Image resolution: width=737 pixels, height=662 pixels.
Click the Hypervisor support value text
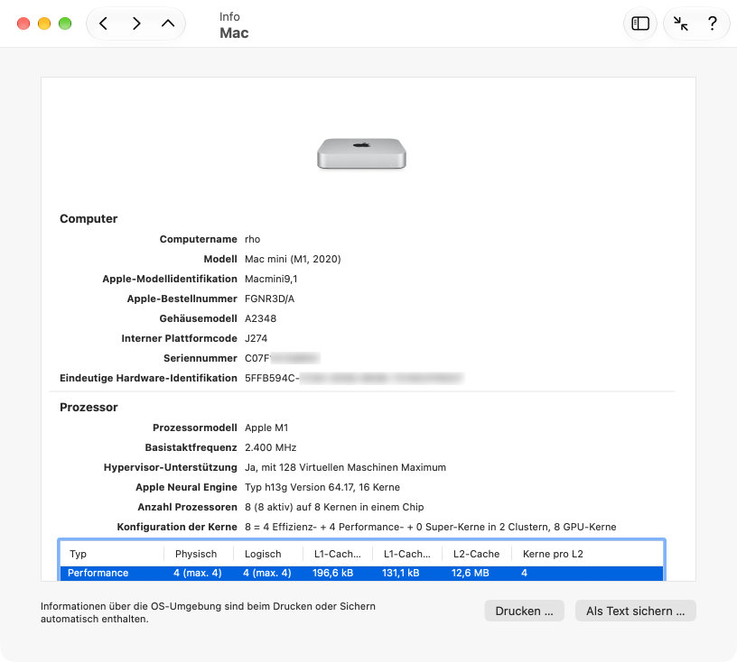345,467
